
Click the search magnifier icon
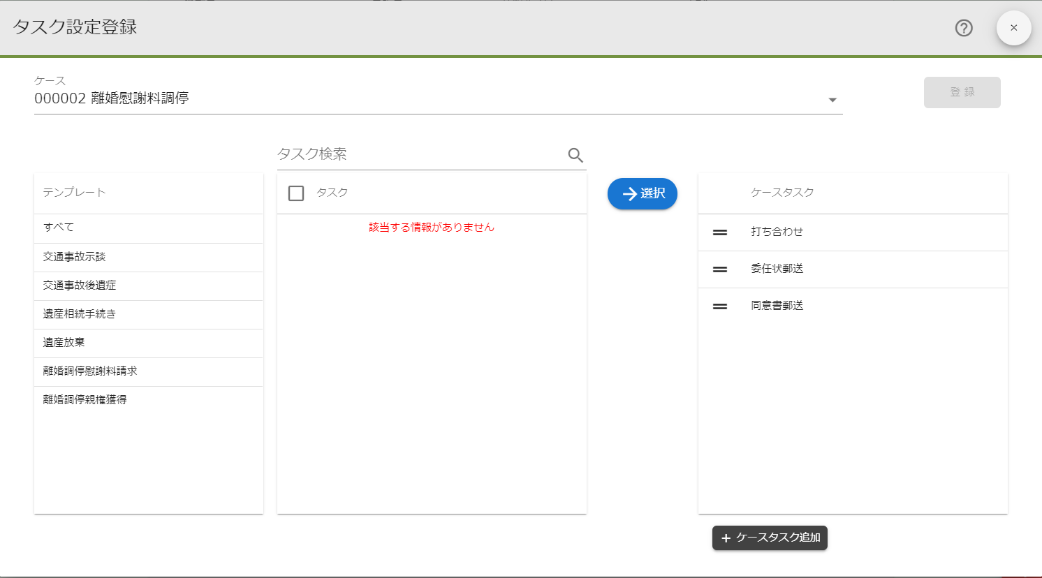click(575, 154)
